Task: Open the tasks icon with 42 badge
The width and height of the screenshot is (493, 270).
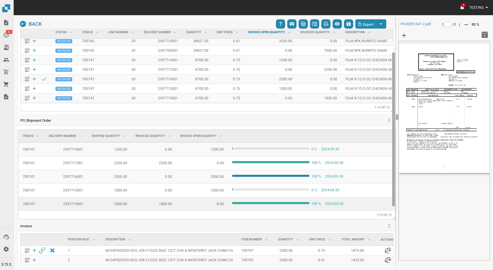Action: [x=6, y=35]
